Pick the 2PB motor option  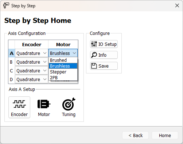tap(63, 77)
